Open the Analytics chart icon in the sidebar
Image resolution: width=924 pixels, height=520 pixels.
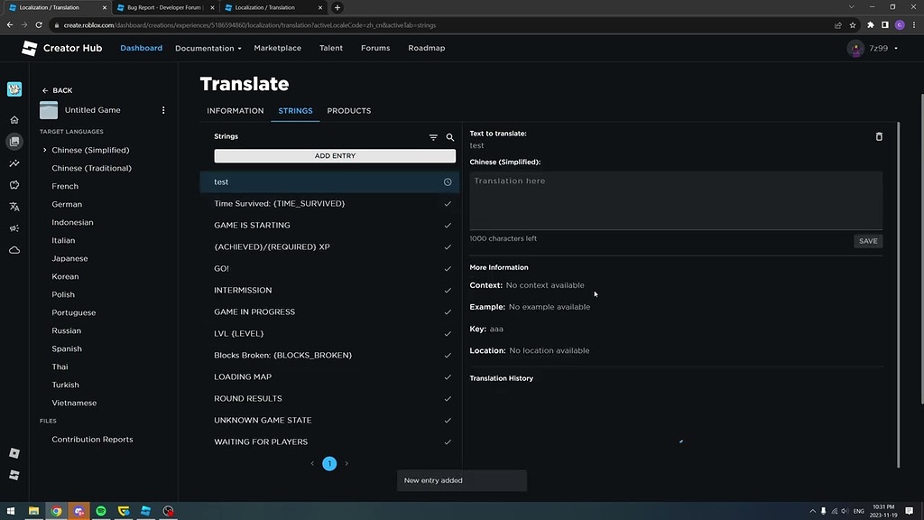14,163
